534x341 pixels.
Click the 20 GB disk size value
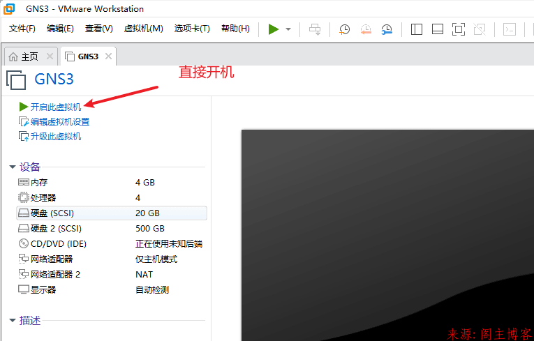pos(147,213)
